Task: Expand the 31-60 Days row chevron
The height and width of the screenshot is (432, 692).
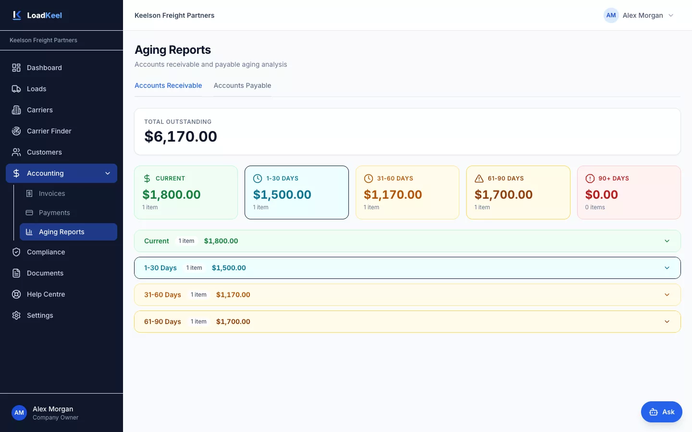Action: click(667, 295)
